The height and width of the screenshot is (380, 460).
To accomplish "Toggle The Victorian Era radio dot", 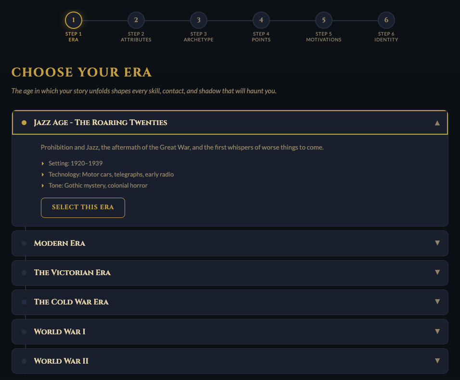I will pos(24,273).
